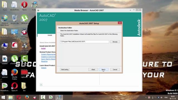
Task: Select the Setup icon beside the Opera shortcut
Action: pos(34,6)
